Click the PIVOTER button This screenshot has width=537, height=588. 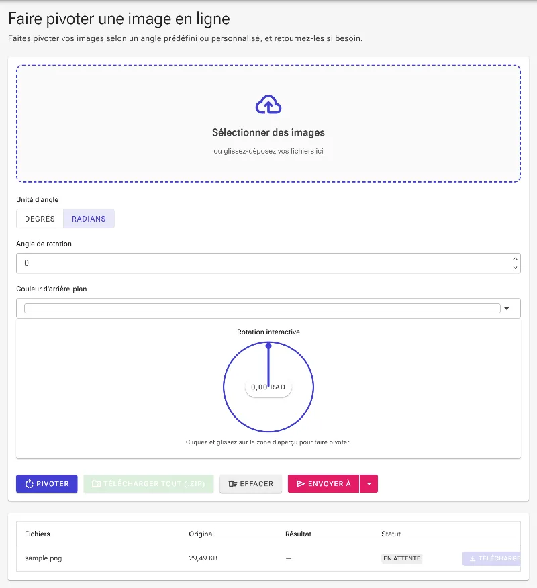click(47, 484)
